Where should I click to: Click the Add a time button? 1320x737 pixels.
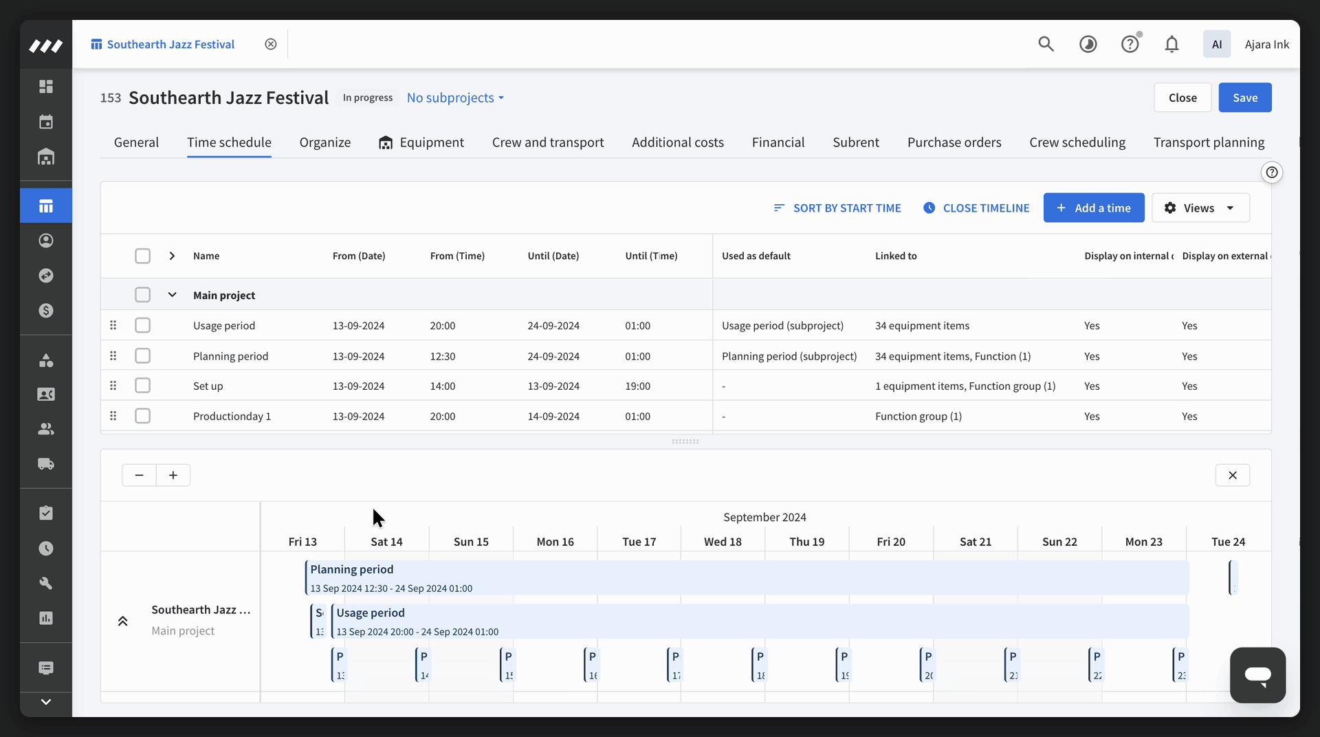tap(1093, 208)
